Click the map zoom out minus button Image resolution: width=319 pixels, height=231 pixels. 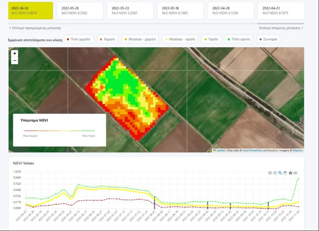coord(15,61)
